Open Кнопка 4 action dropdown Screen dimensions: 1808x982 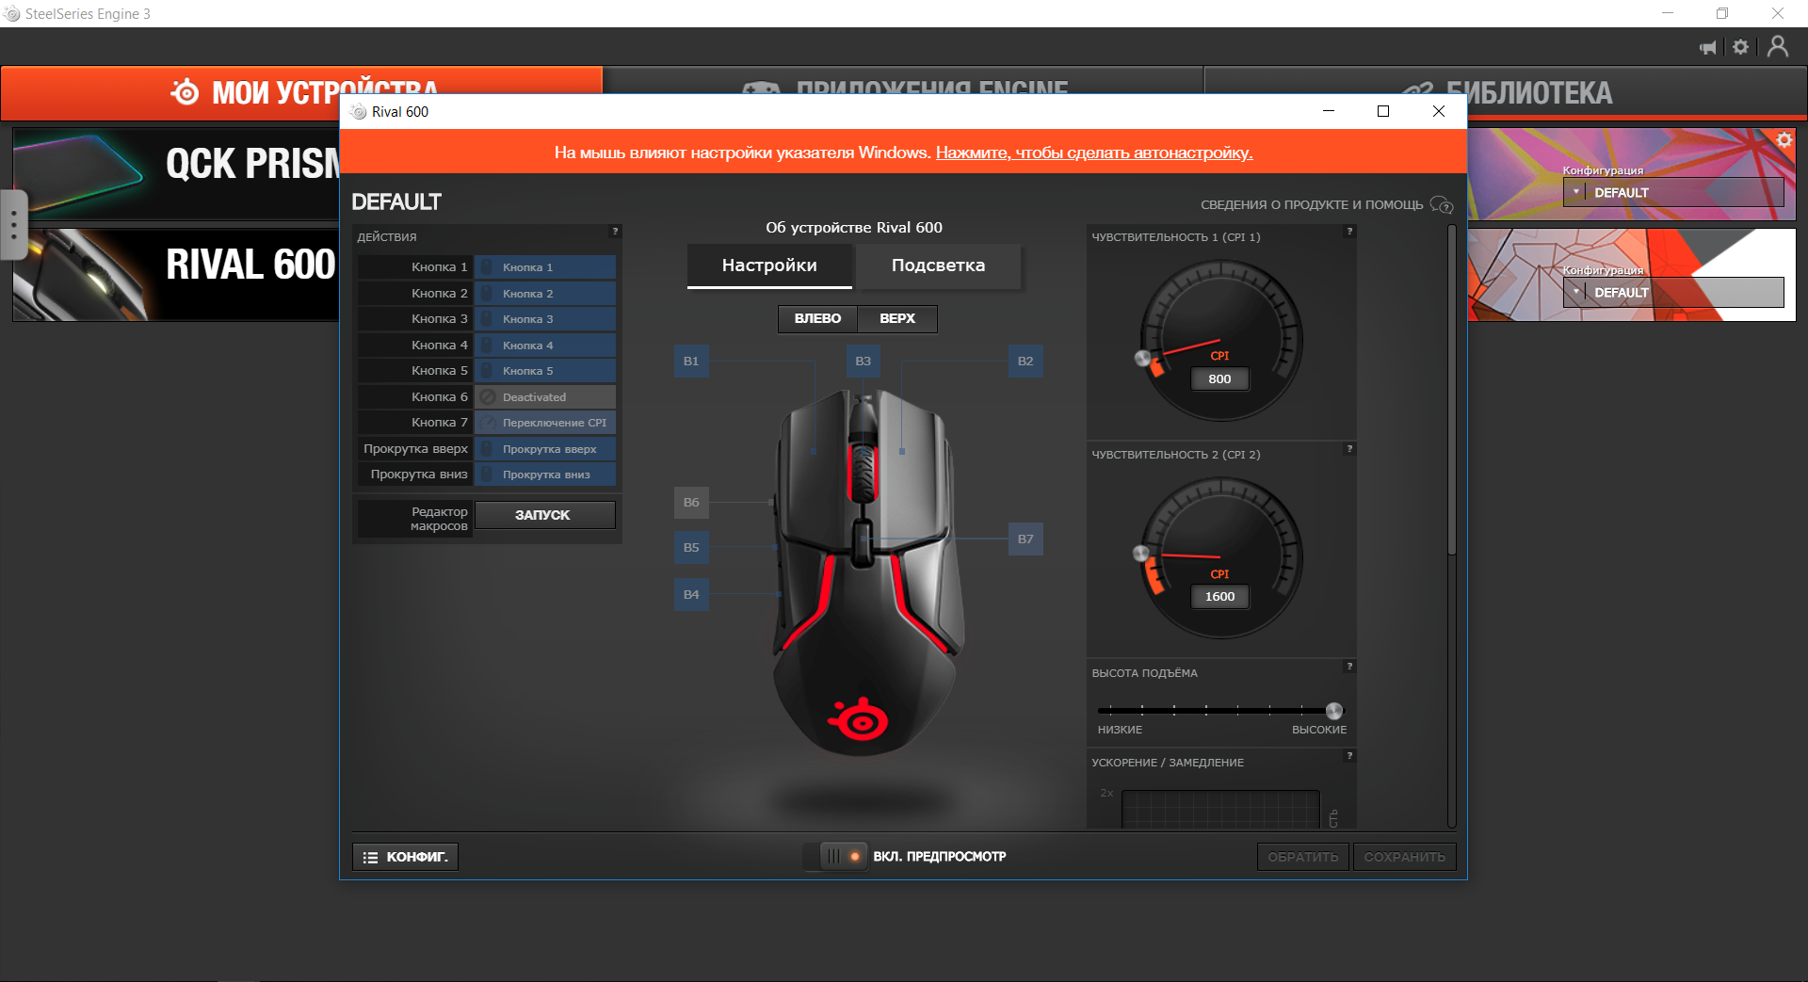pos(545,346)
